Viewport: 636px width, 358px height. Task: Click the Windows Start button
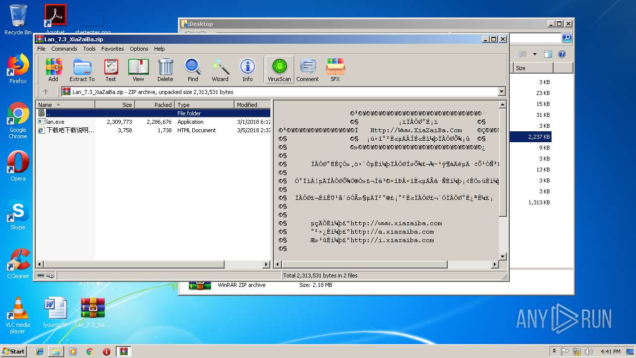pyautogui.click(x=13, y=352)
